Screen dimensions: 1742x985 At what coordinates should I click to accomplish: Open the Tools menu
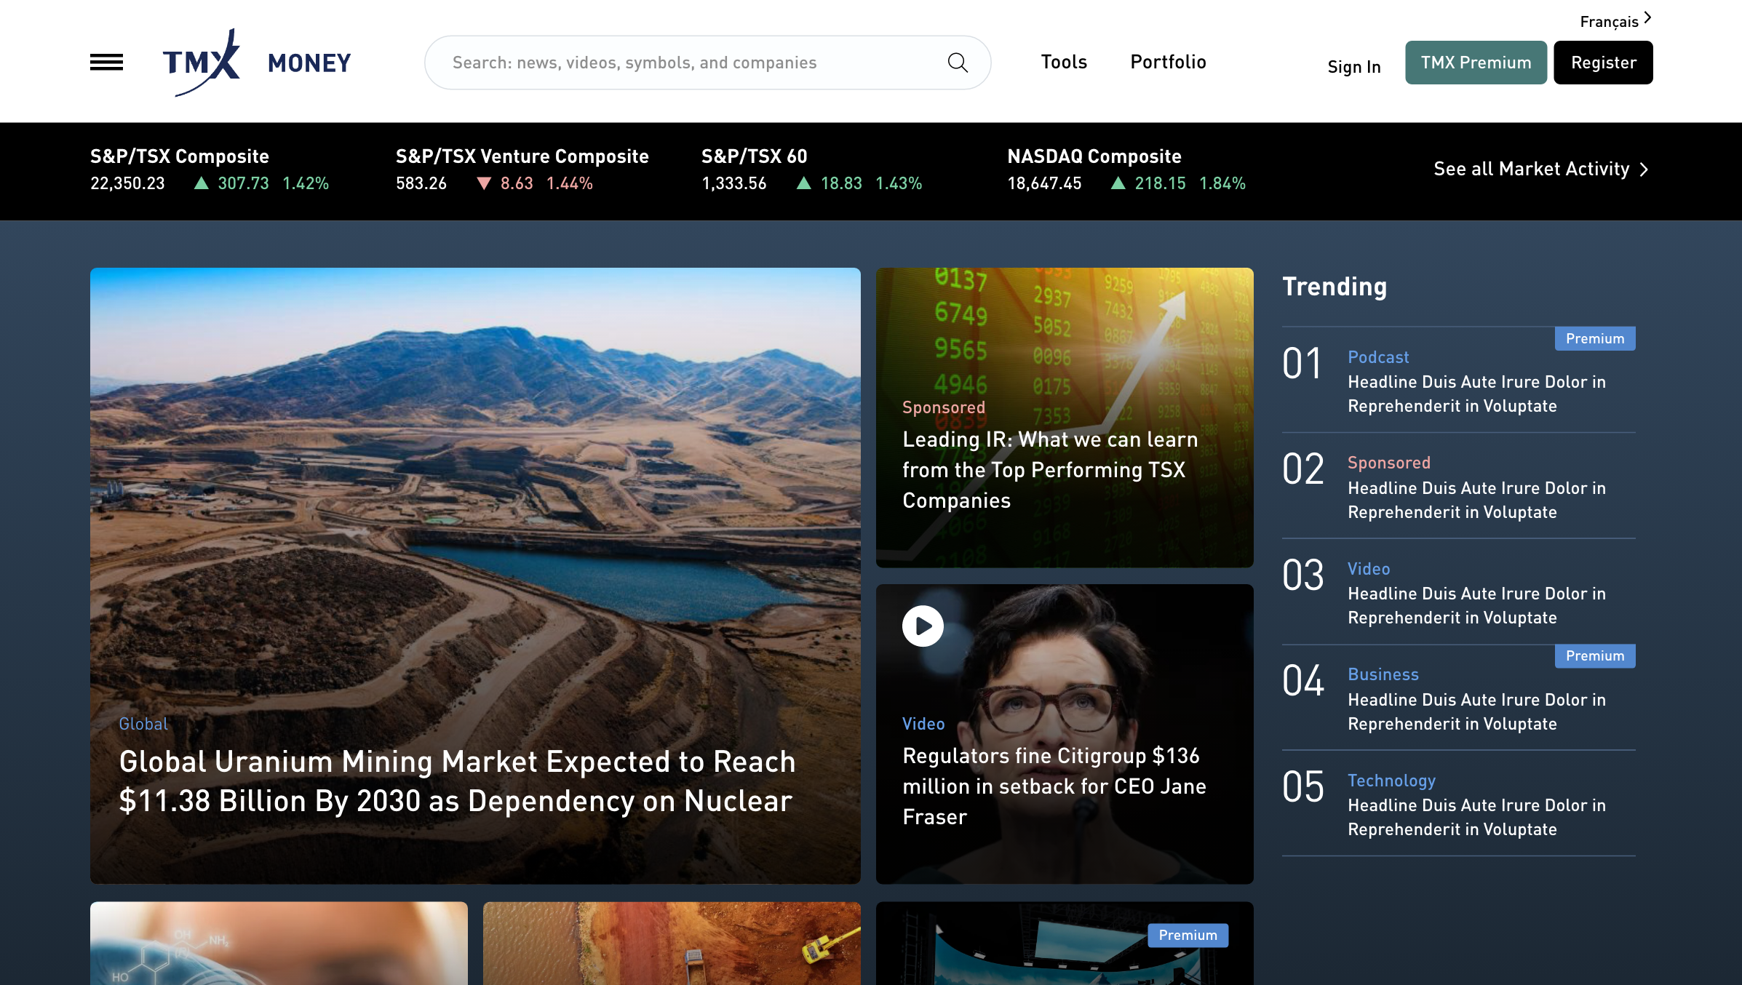[x=1064, y=62]
